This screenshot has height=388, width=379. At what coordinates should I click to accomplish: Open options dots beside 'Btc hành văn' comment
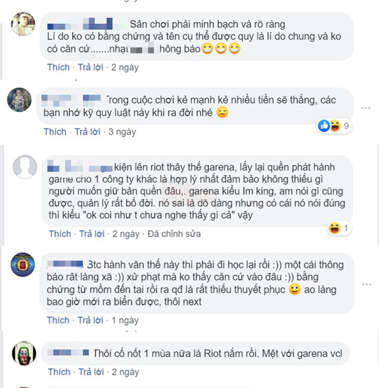point(366,285)
